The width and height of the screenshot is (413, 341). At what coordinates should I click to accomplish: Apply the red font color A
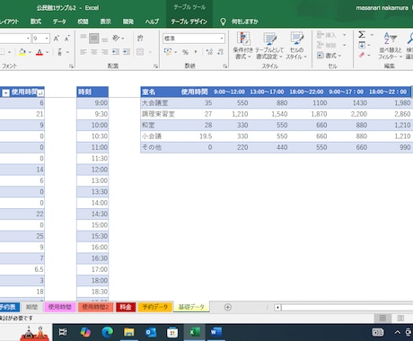pyautogui.click(x=40, y=52)
